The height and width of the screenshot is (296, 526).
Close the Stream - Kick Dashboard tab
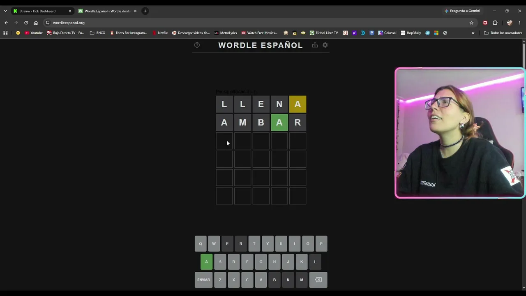tap(70, 11)
